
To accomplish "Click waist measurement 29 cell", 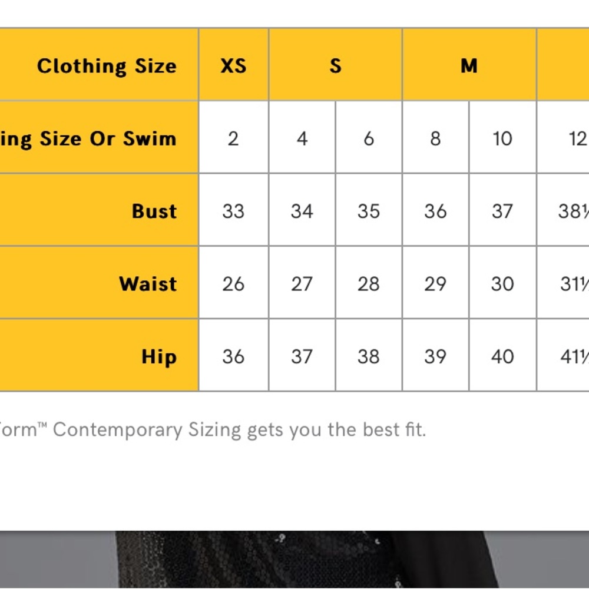I will (436, 283).
